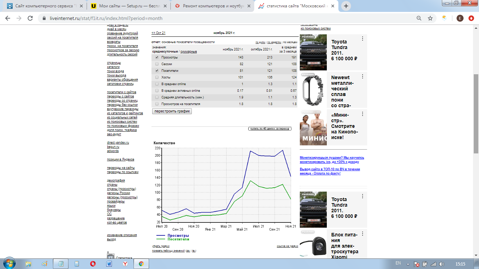The height and width of the screenshot is (269, 479).
Task: Switch to Notepad in the taskbar
Action: tap(61, 264)
